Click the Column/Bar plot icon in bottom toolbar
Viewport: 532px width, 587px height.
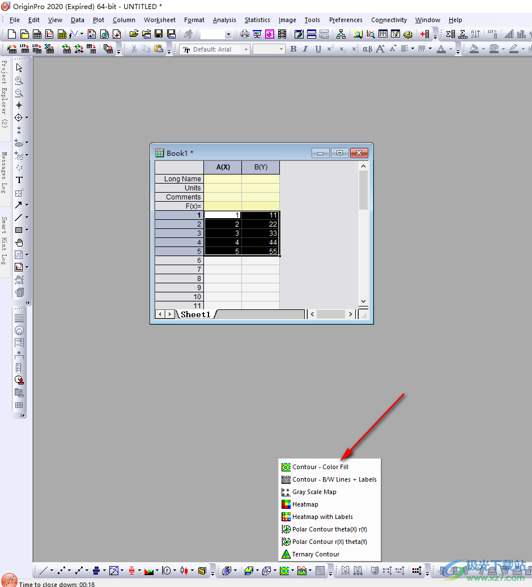[x=96, y=571]
